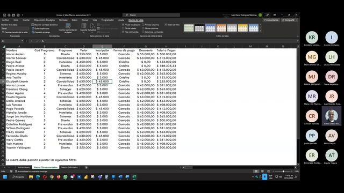Switch to the Instrucciones sheet tab

click(24, 167)
